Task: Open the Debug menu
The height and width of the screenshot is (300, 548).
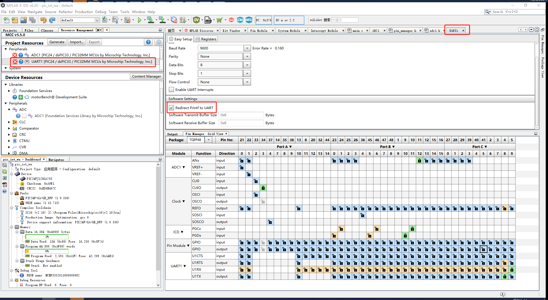Action: (x=101, y=12)
